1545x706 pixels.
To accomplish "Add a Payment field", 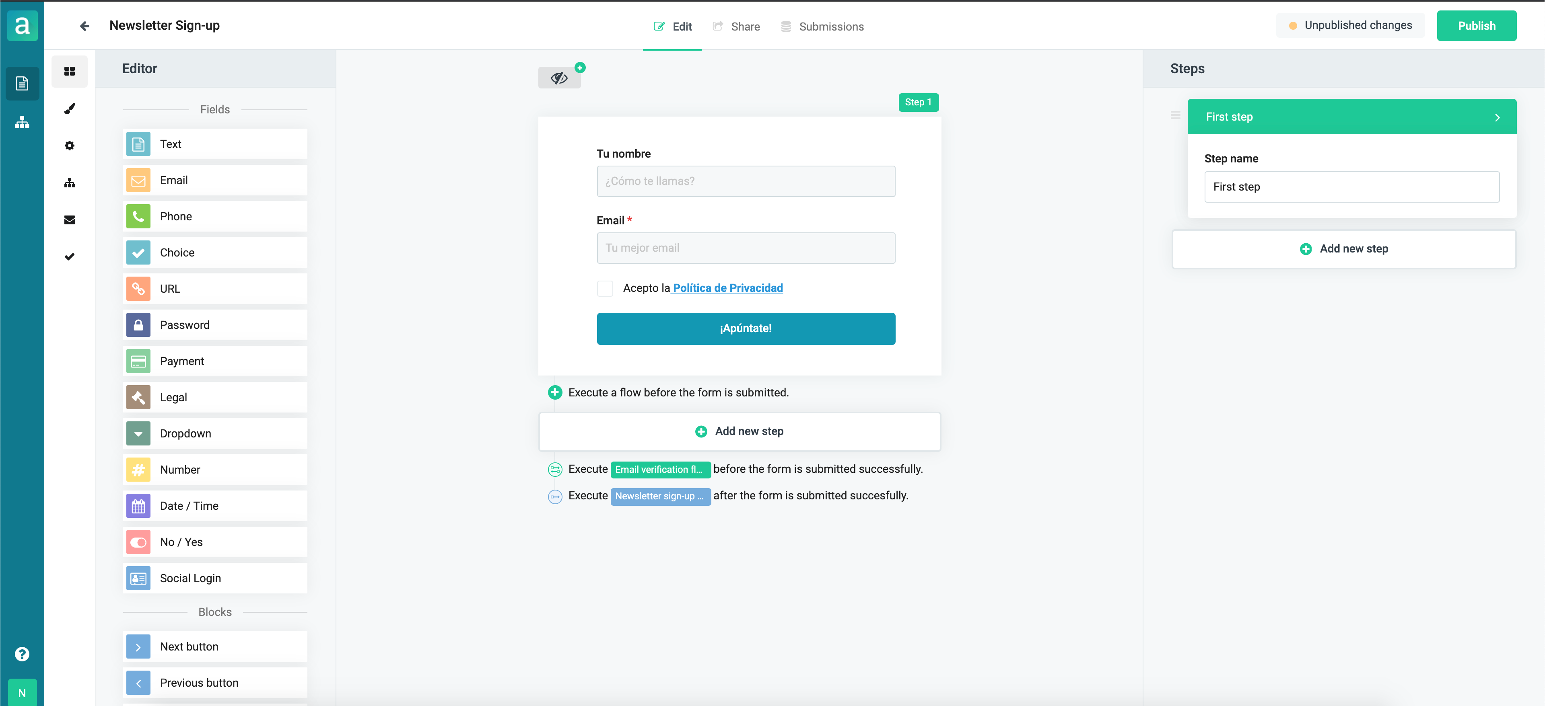I will point(215,361).
